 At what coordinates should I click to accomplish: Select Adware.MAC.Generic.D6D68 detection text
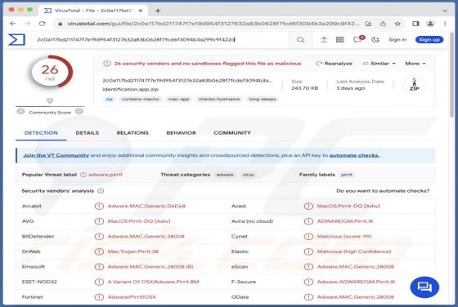pos(146,206)
